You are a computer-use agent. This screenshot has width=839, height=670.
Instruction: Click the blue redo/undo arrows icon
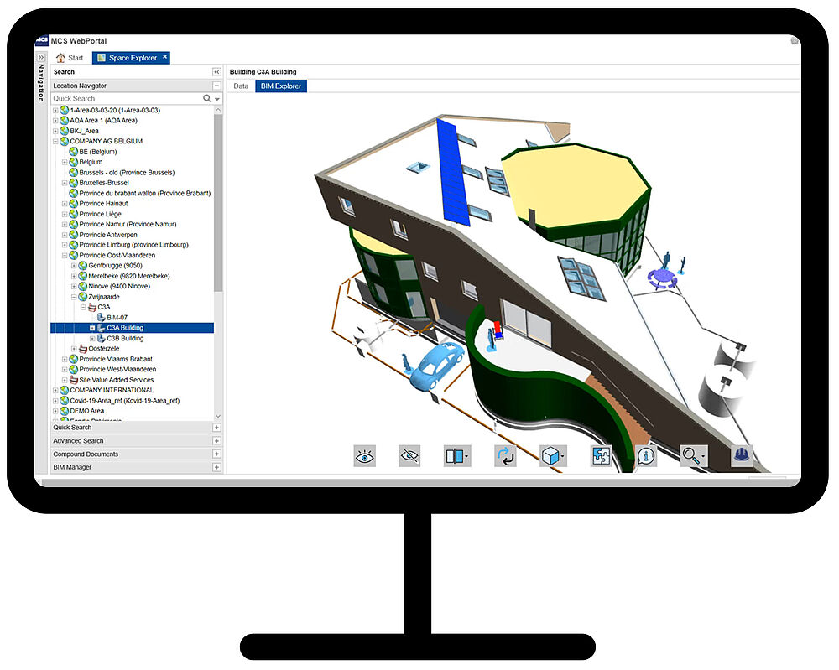pyautogui.click(x=505, y=456)
